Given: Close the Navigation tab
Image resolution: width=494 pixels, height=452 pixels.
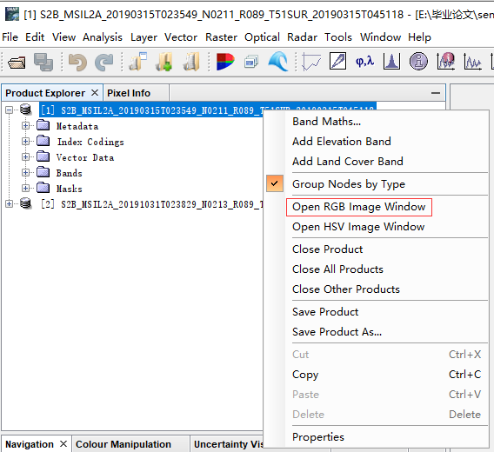Looking at the screenshot, I should coord(63,444).
